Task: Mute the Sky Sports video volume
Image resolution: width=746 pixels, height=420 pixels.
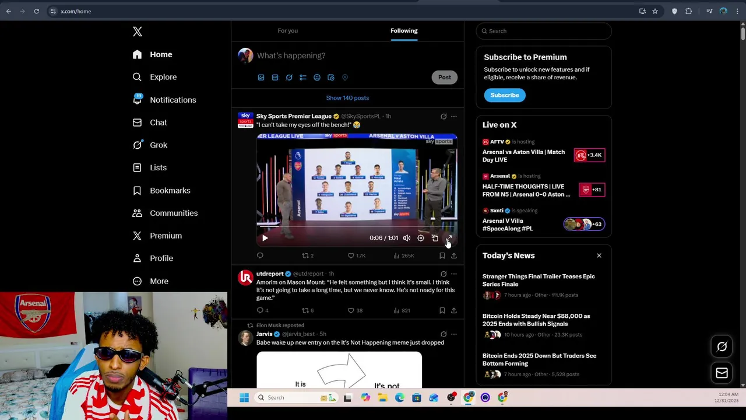Action: [407, 238]
